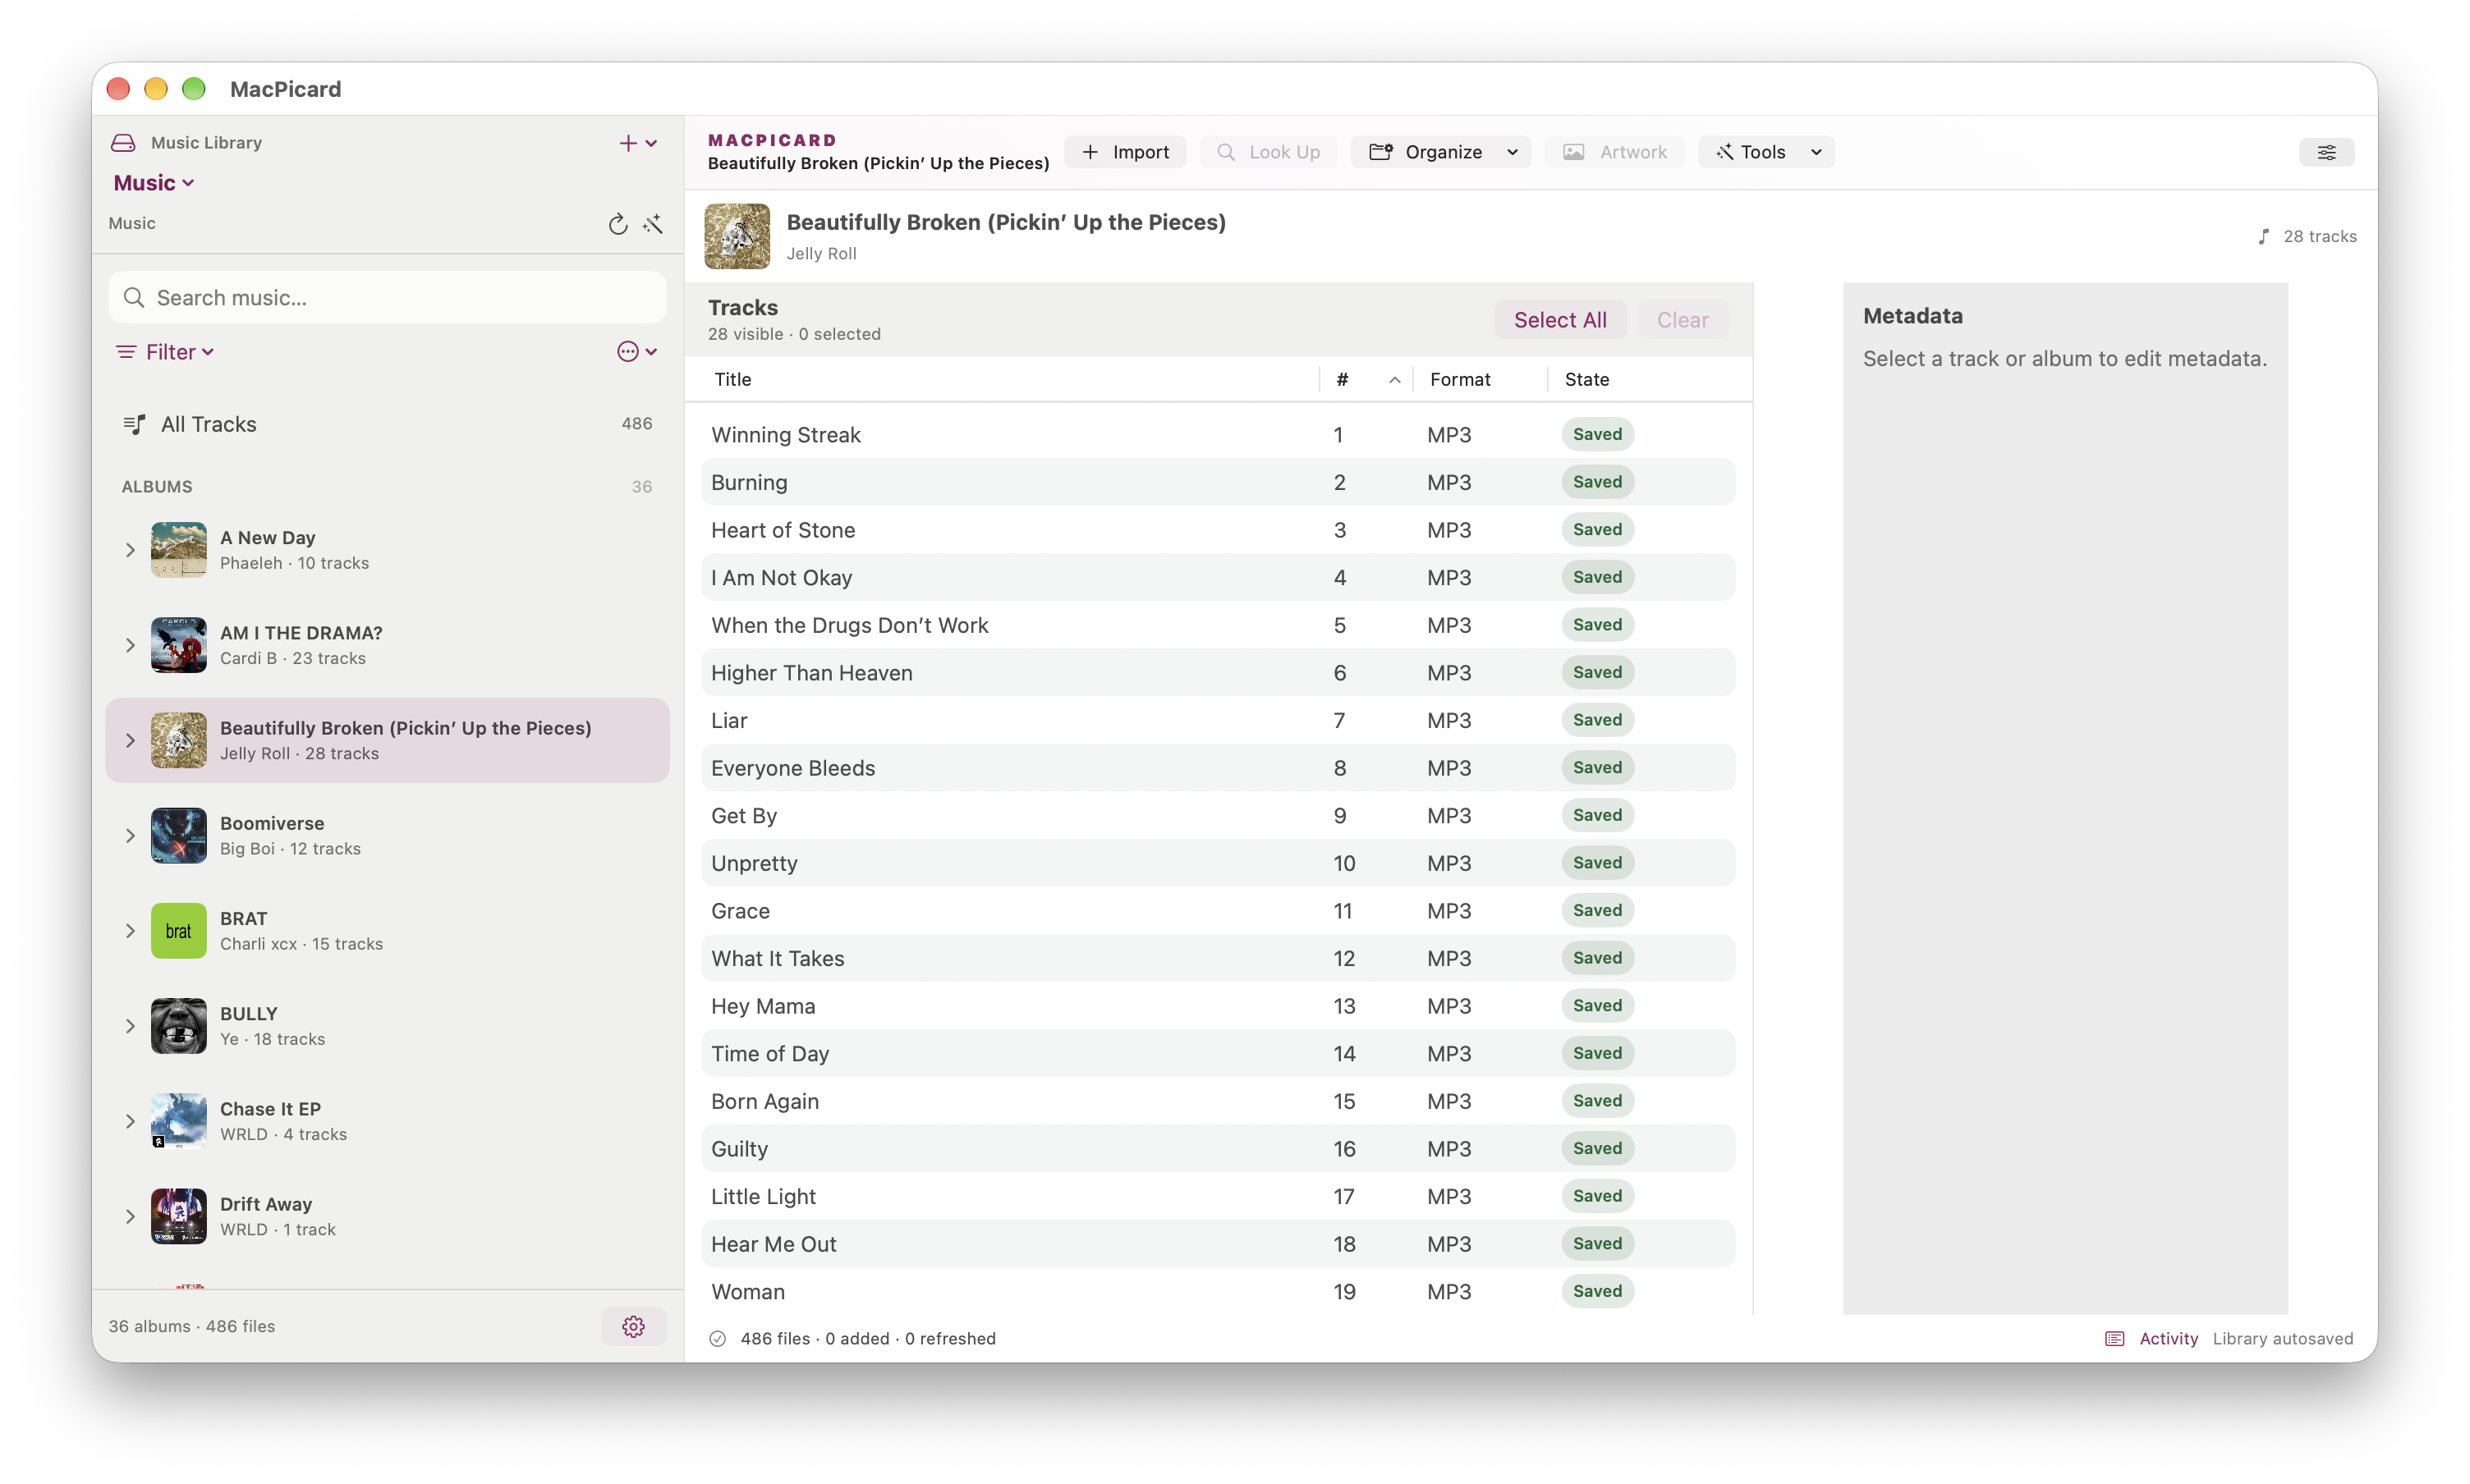The image size is (2470, 1484).
Task: Open the Organize dropdown menu
Action: click(1440, 152)
